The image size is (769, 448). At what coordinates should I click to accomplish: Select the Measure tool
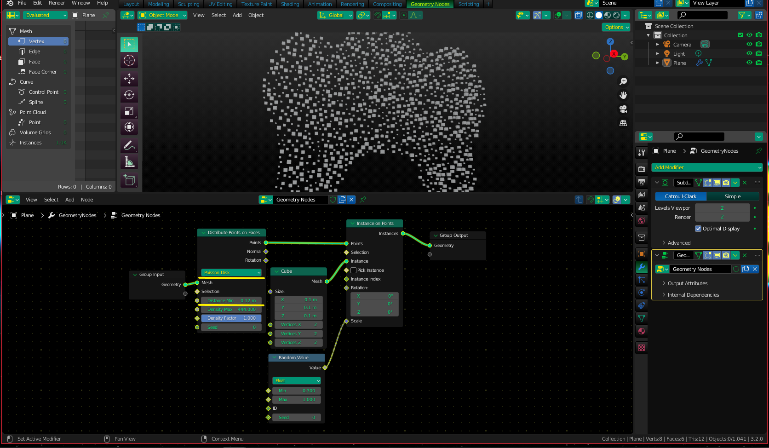[129, 162]
